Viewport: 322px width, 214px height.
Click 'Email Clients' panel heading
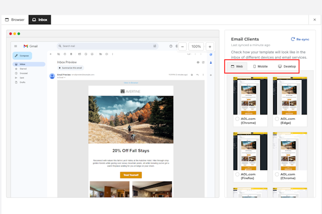point(245,39)
